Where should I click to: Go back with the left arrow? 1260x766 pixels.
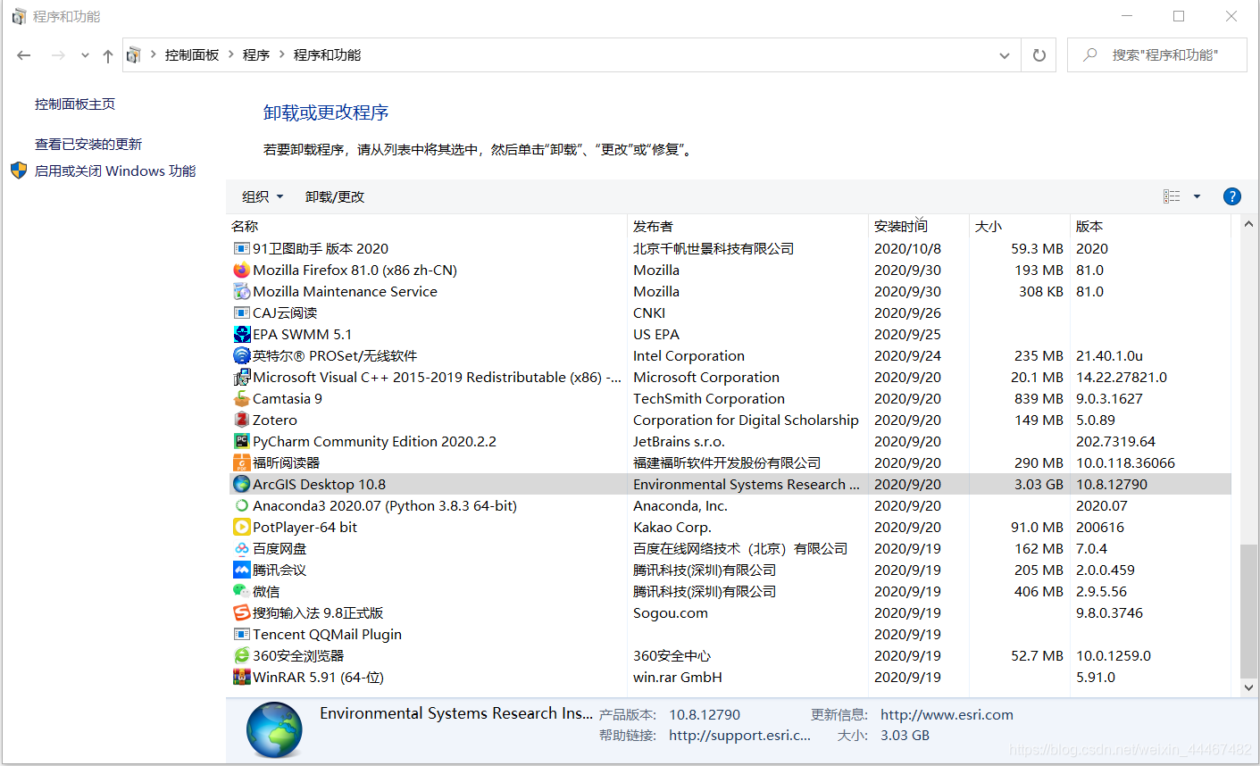24,55
